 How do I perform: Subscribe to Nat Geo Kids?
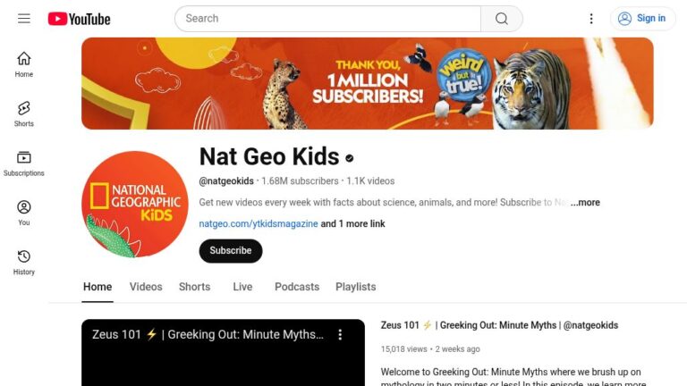tap(231, 251)
